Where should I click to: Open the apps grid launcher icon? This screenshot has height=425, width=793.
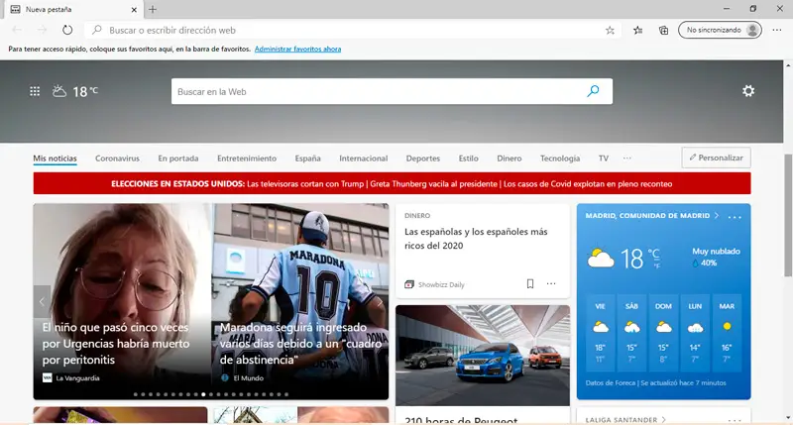coord(35,91)
